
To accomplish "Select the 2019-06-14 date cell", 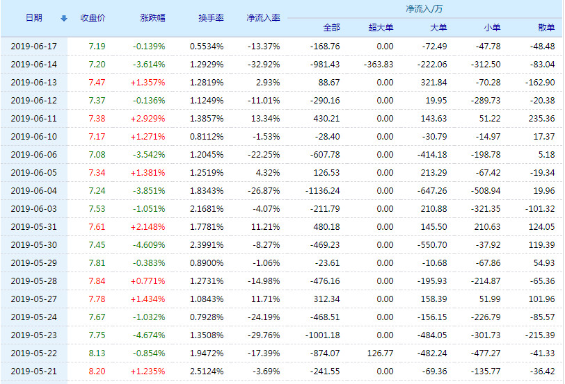I will 34,65.
